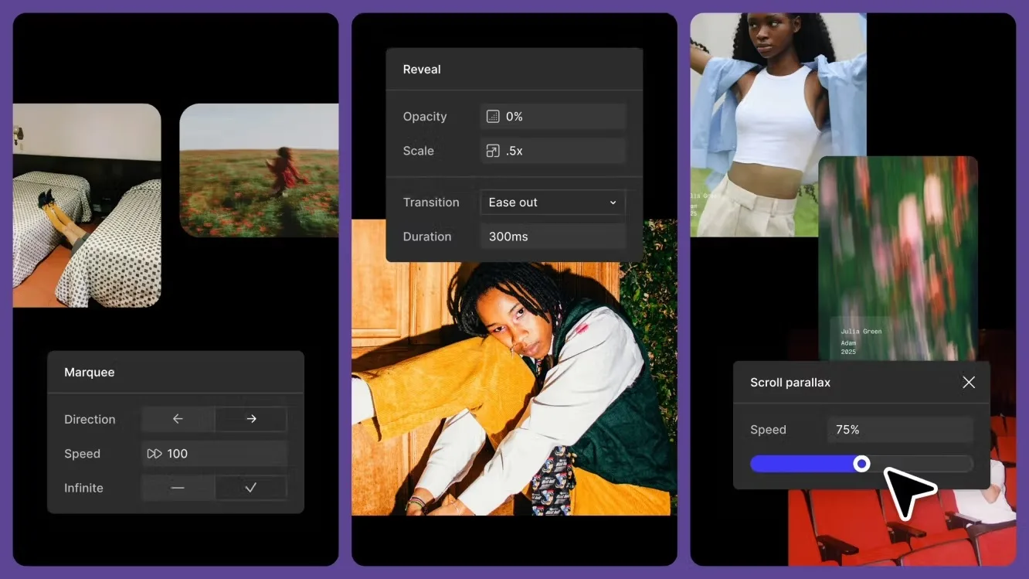Click the Marquee panel title
This screenshot has height=579, width=1029.
(90, 373)
